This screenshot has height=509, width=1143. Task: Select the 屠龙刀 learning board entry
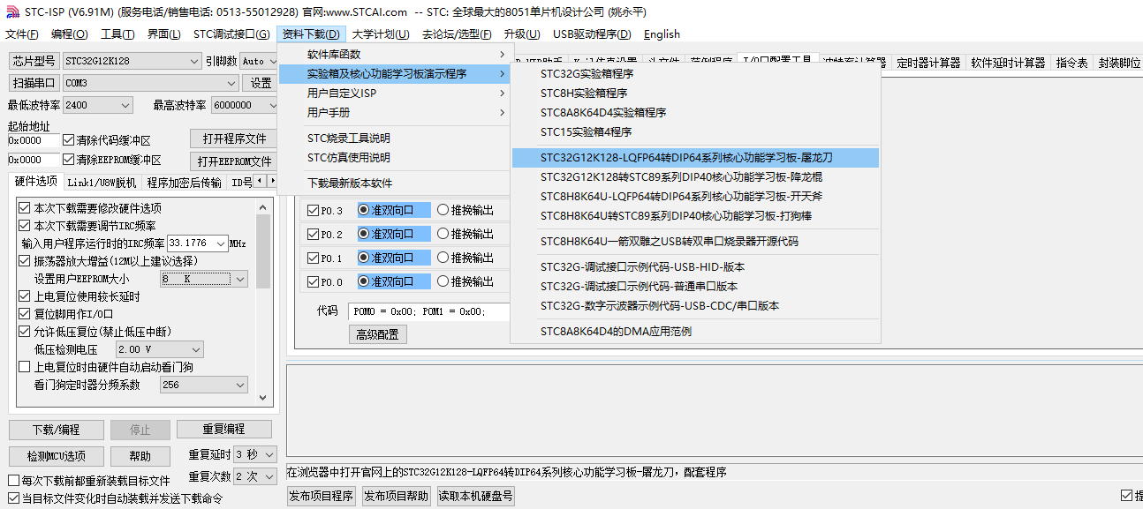click(695, 158)
